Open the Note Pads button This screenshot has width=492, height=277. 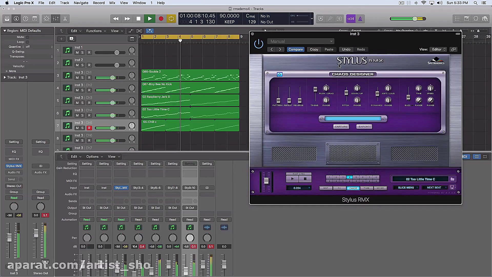click(467, 19)
